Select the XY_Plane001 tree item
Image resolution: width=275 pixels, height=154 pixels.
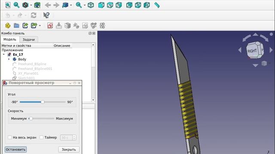click(28, 73)
